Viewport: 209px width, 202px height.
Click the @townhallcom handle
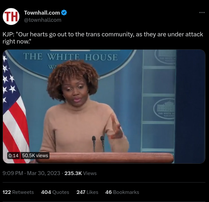(x=43, y=20)
